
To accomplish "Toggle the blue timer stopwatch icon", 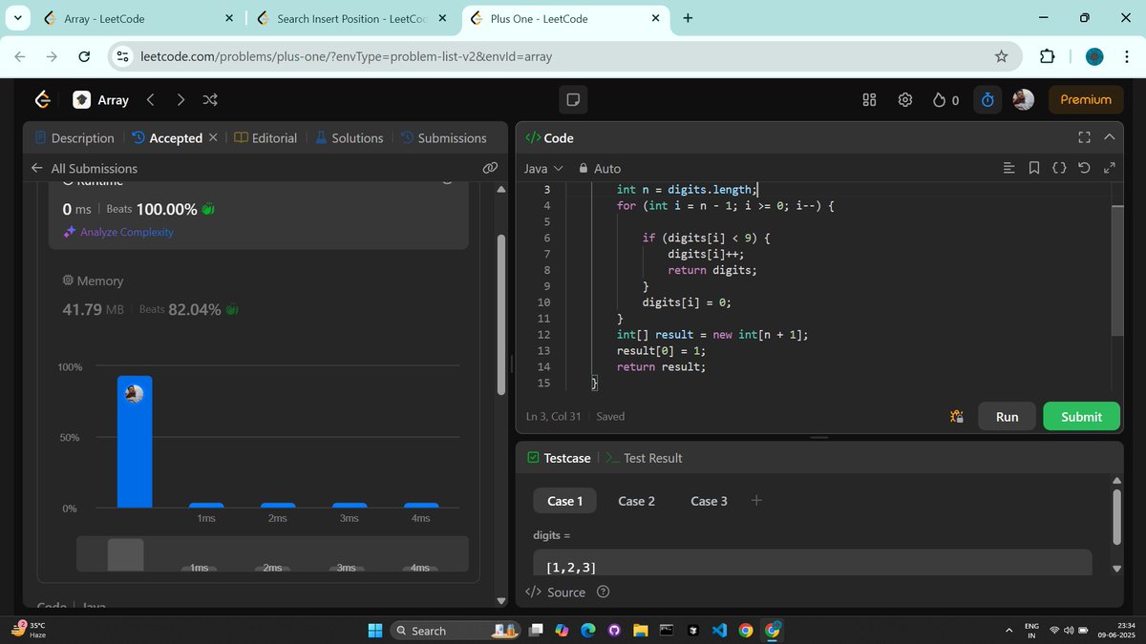I will pos(987,99).
